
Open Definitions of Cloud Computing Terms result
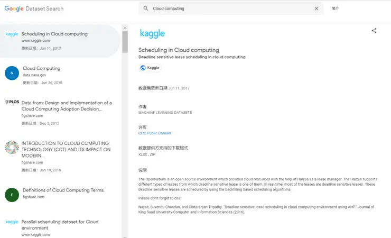click(60, 194)
